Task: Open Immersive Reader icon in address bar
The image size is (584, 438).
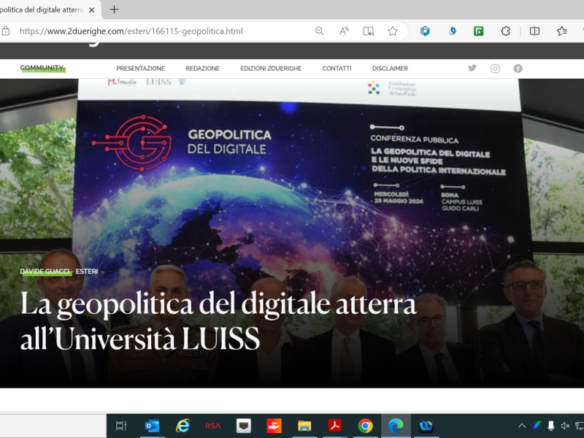Action: coord(369,31)
